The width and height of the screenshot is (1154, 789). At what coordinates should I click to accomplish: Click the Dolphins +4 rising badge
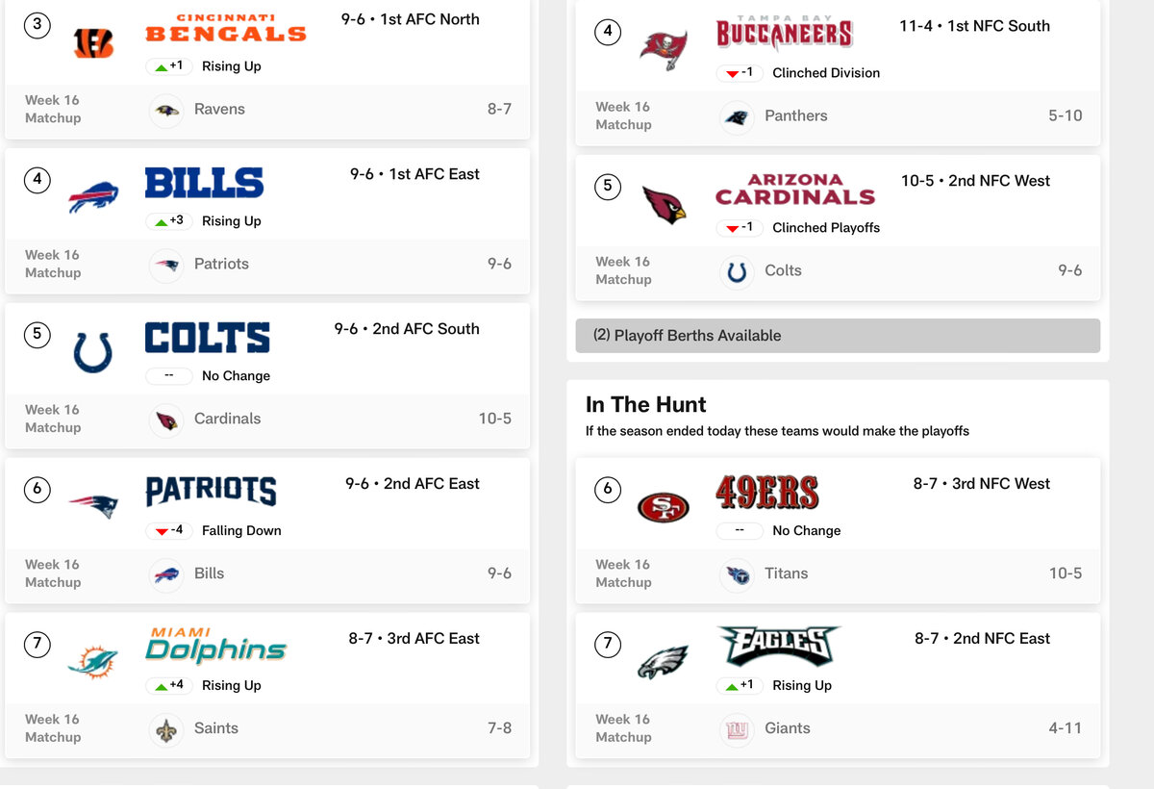pos(169,686)
